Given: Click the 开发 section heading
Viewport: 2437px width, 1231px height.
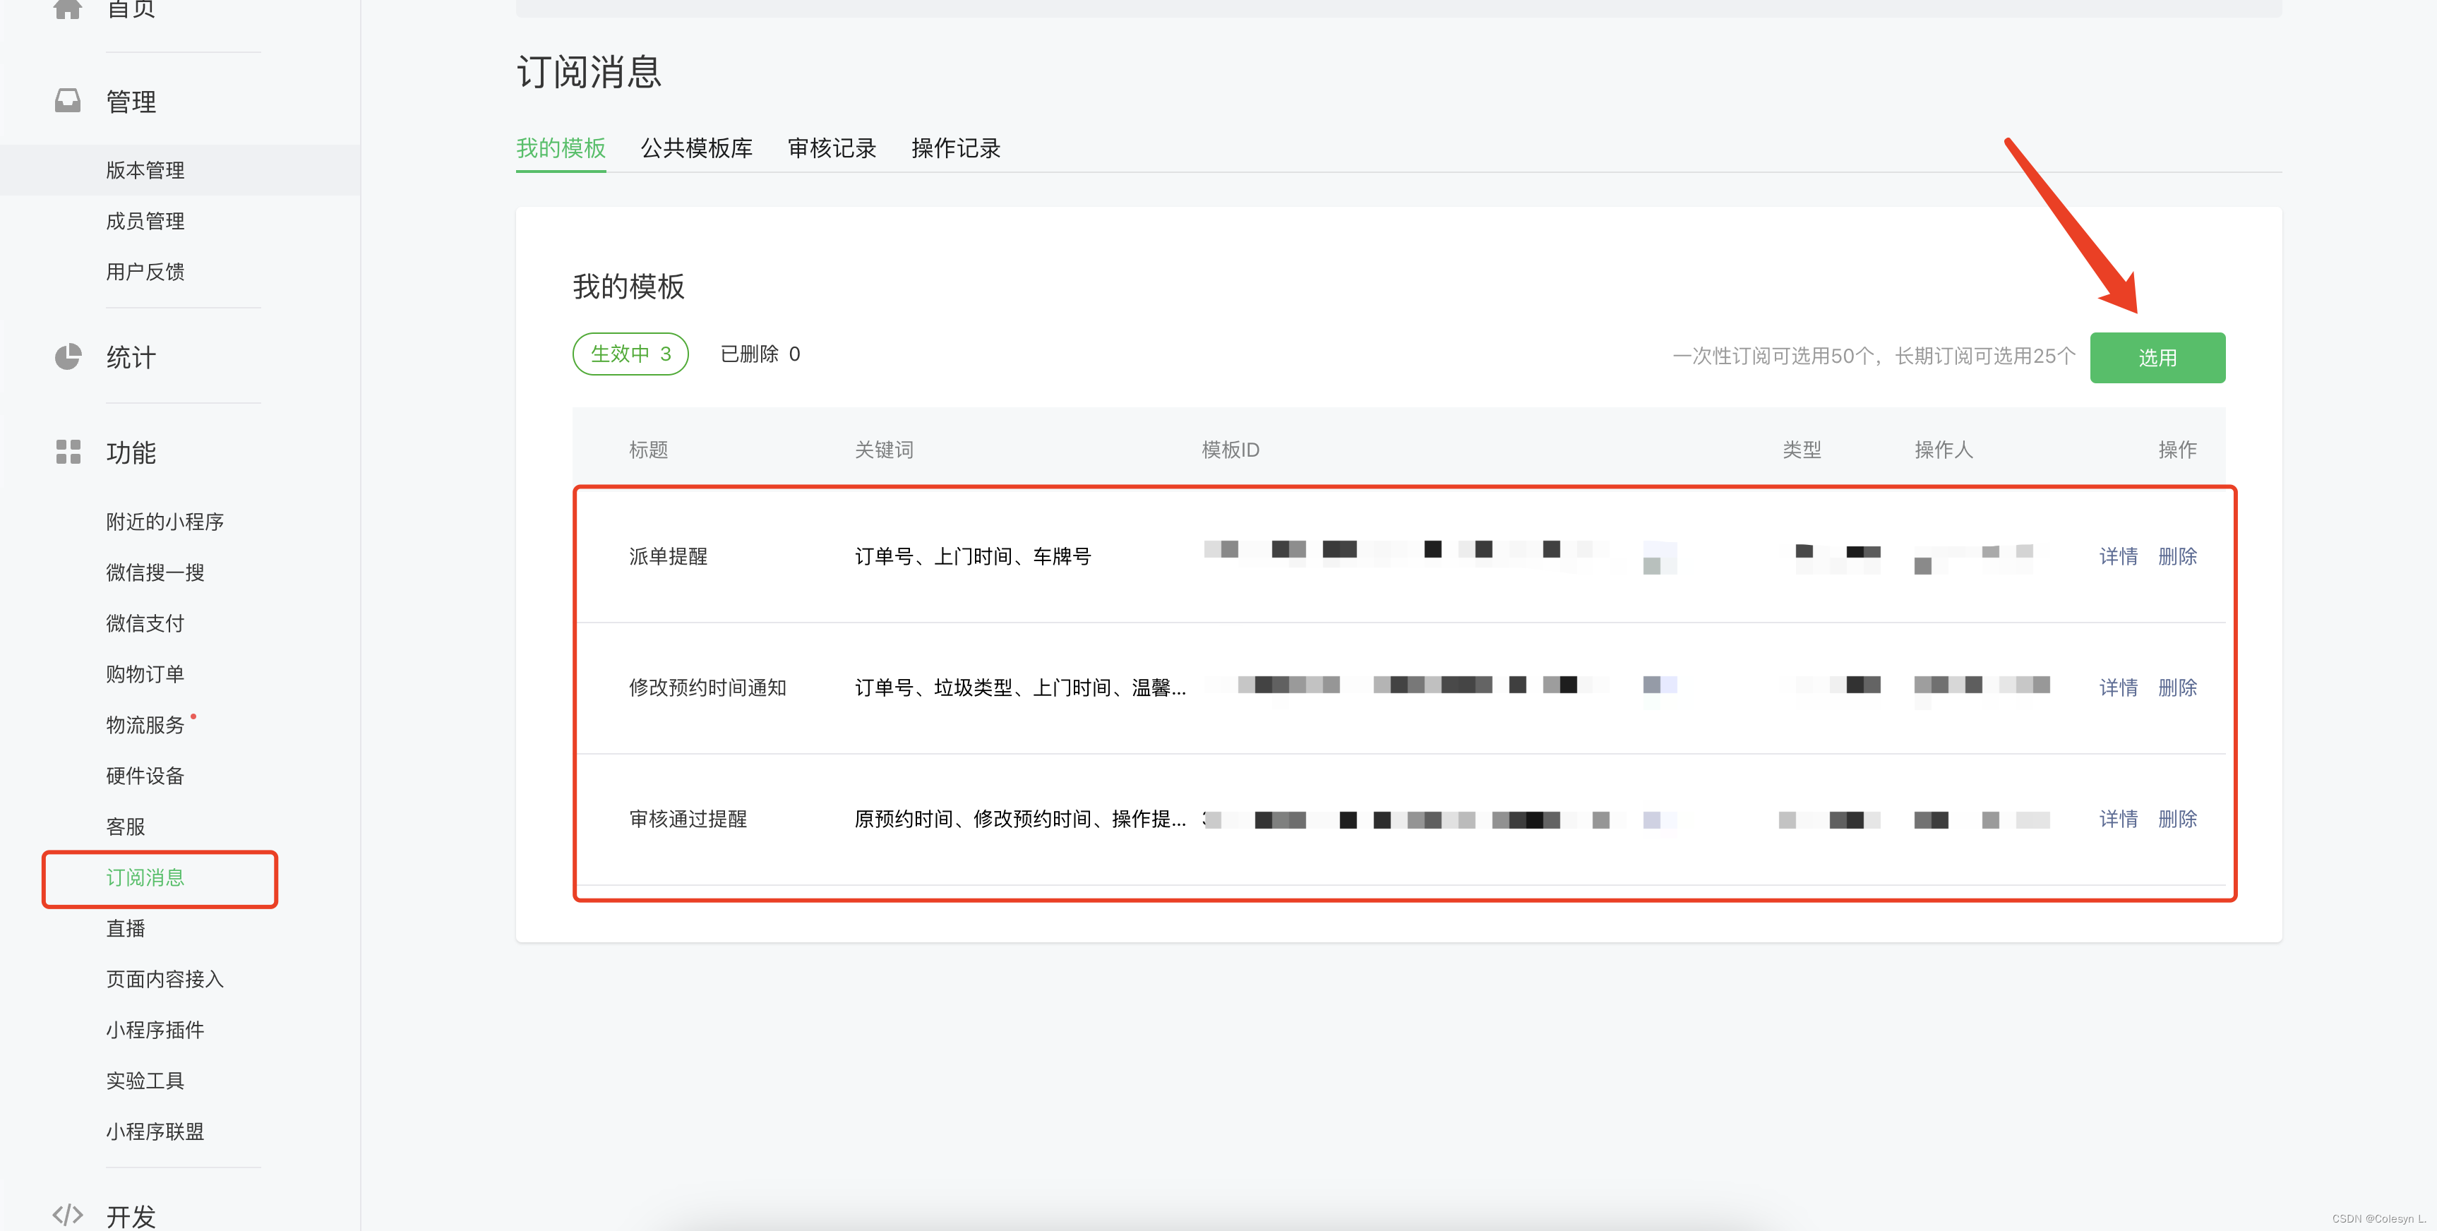Looking at the screenshot, I should (131, 1216).
